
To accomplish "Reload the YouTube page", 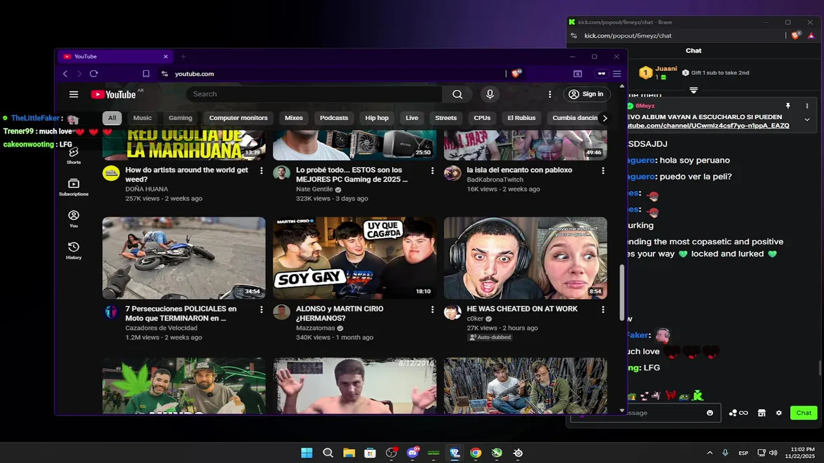I will 93,74.
